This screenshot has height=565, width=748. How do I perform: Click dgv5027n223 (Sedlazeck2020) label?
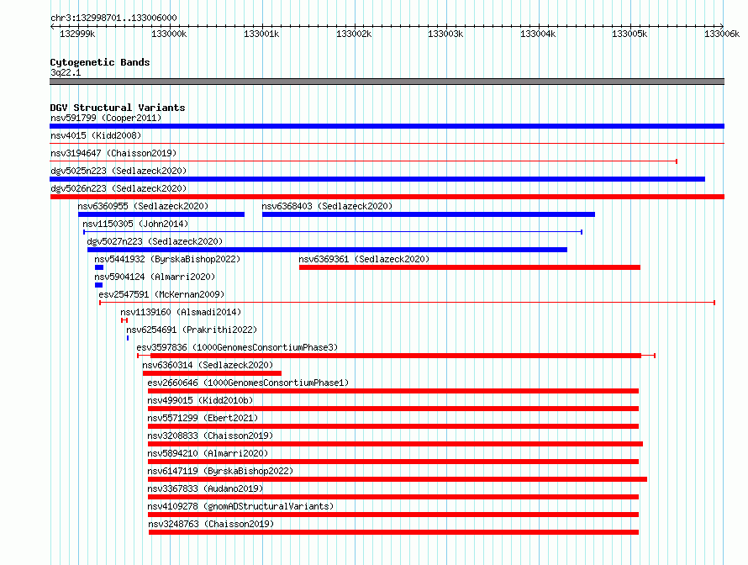[155, 241]
